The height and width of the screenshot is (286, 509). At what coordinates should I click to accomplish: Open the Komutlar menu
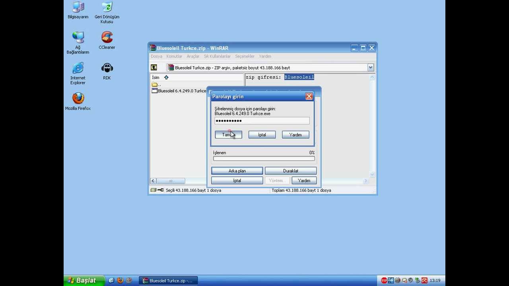pyautogui.click(x=174, y=56)
